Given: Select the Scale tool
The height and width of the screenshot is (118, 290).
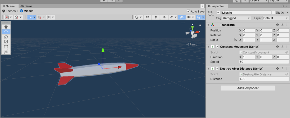Looking at the screenshot, I should click(6, 42).
